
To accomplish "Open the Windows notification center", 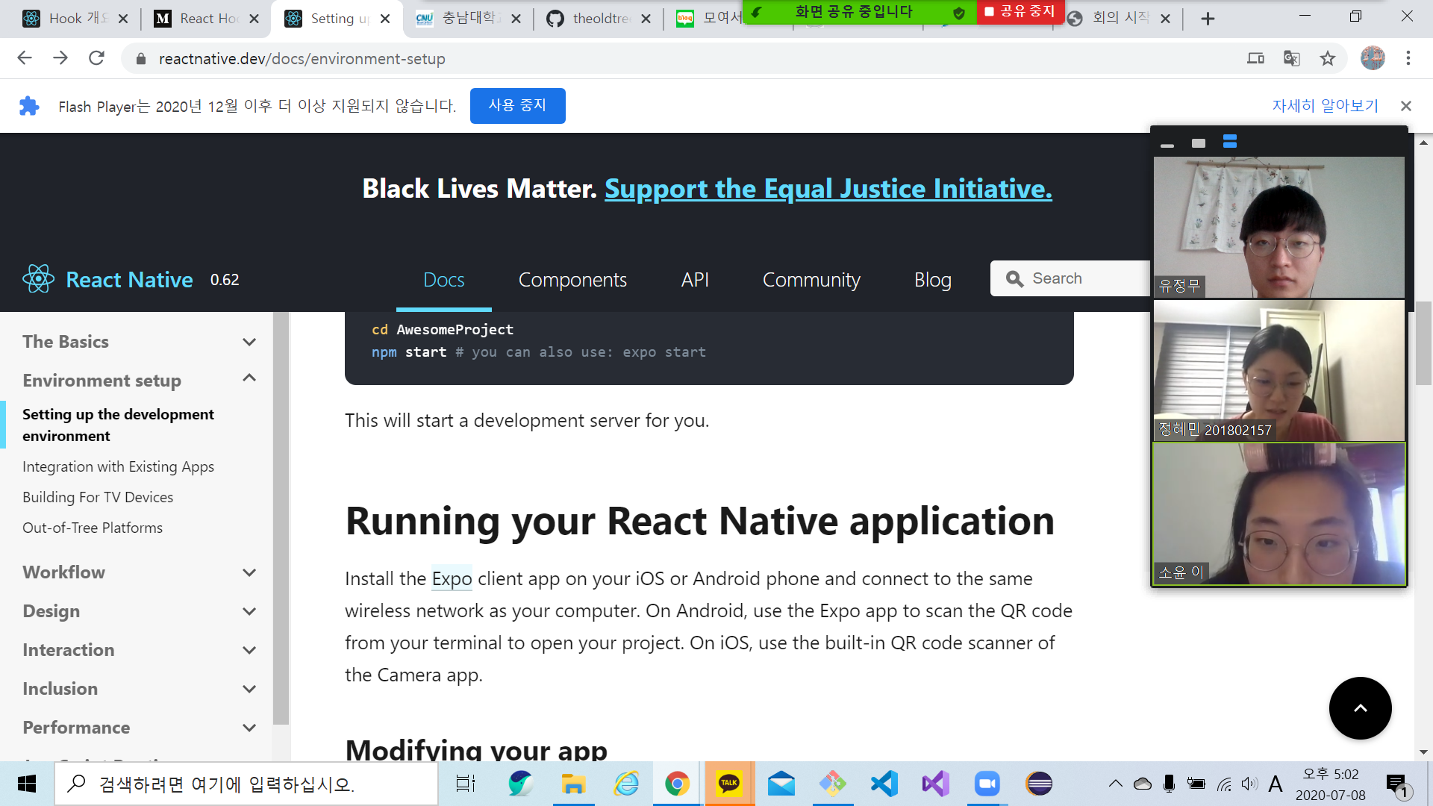I will click(x=1398, y=784).
